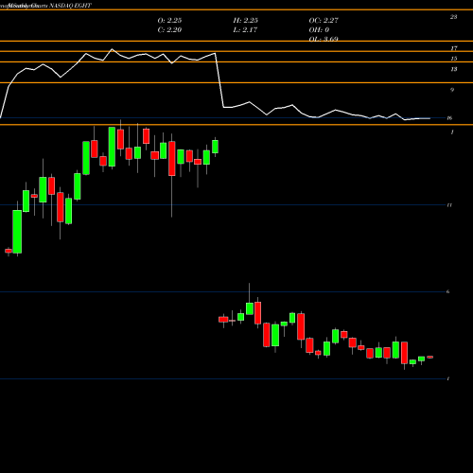Click the OC: 2.27 reading
The image size is (473, 473).
[324, 20]
